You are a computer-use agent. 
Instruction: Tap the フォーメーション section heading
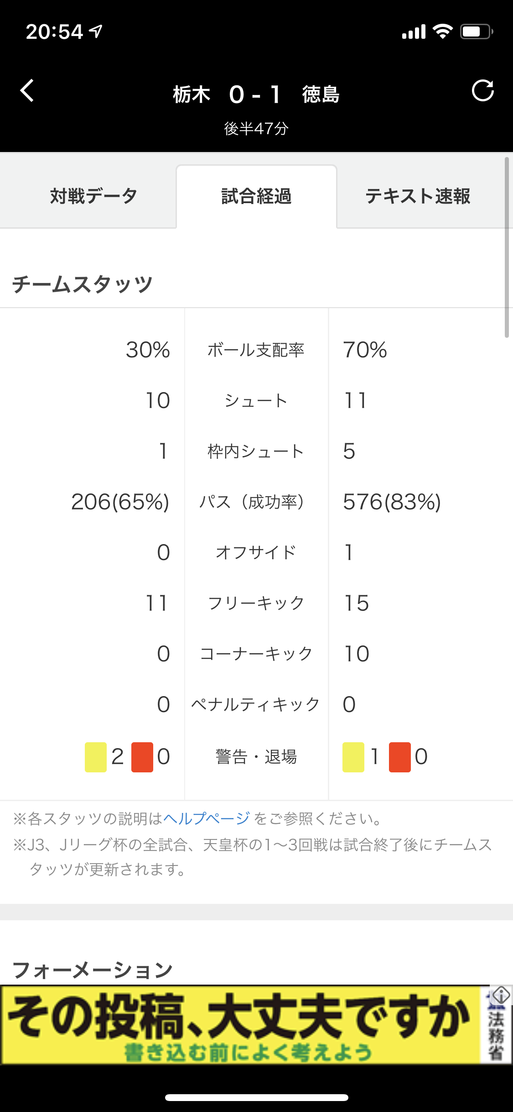[93, 970]
